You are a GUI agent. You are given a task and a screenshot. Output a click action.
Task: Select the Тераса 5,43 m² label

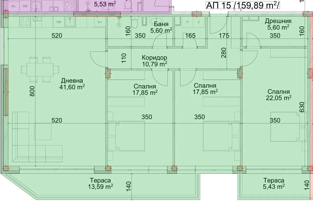click(274, 183)
